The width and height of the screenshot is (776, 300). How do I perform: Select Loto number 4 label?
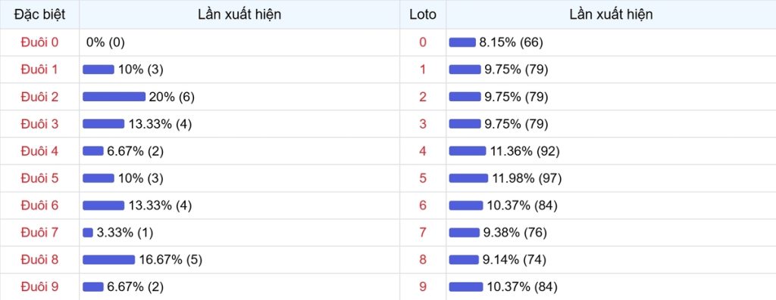click(x=423, y=151)
